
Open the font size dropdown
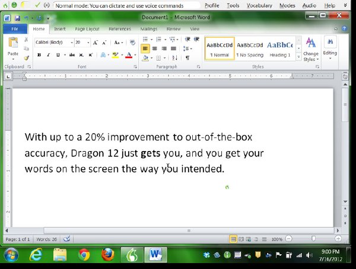point(88,43)
